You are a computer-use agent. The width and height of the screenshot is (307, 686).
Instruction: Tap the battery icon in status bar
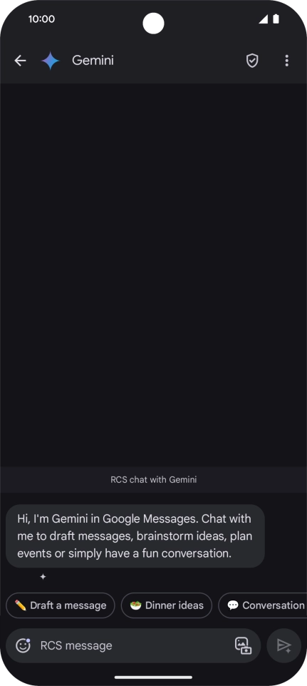pyautogui.click(x=276, y=19)
